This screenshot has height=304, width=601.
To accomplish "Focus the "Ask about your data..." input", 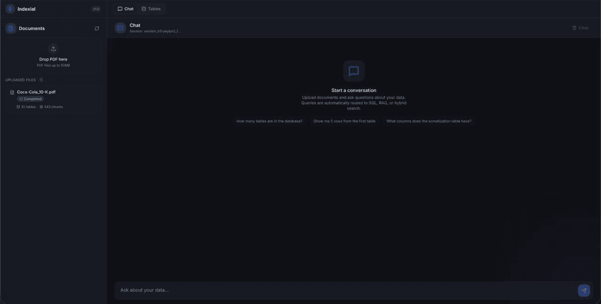I will click(x=345, y=290).
